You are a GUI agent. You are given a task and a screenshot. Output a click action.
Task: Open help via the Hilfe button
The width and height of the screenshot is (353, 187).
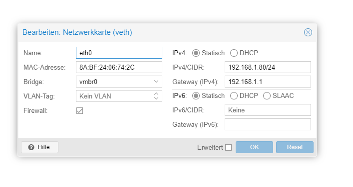(x=39, y=147)
